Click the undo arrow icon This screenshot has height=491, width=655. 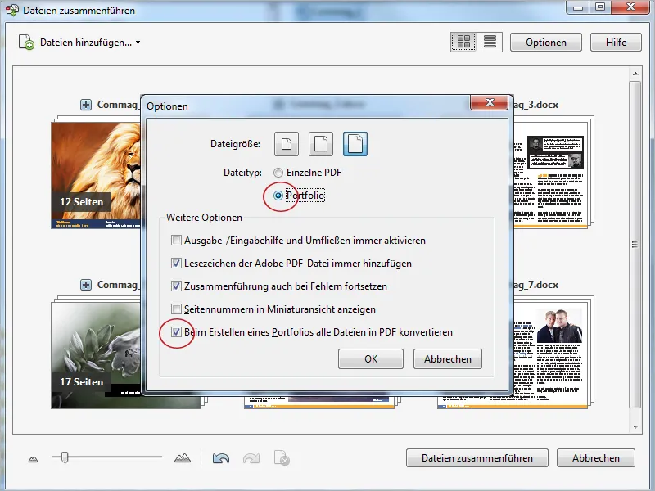[x=221, y=458]
